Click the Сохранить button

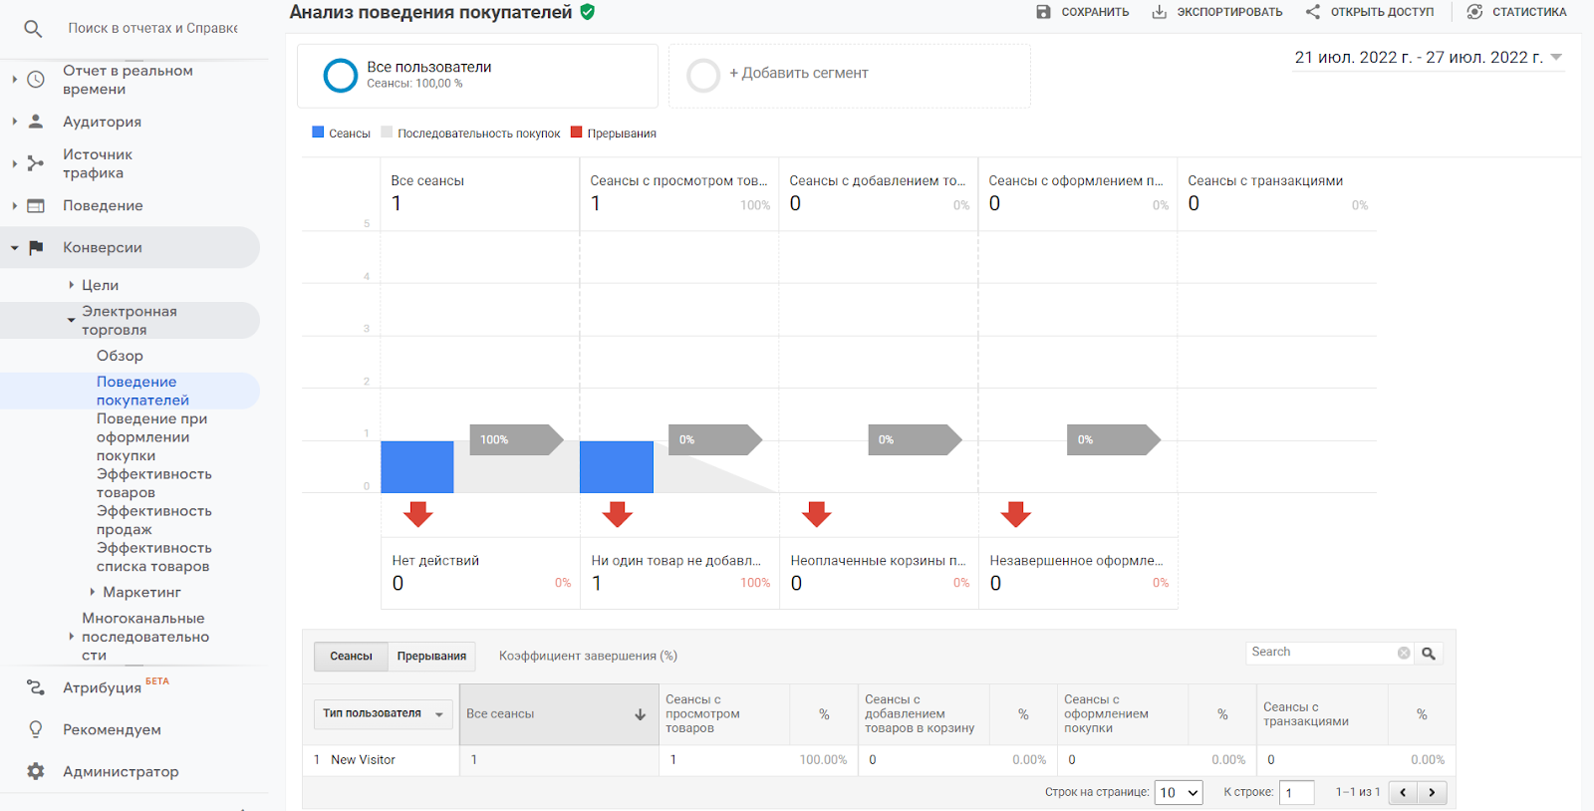click(x=1083, y=12)
